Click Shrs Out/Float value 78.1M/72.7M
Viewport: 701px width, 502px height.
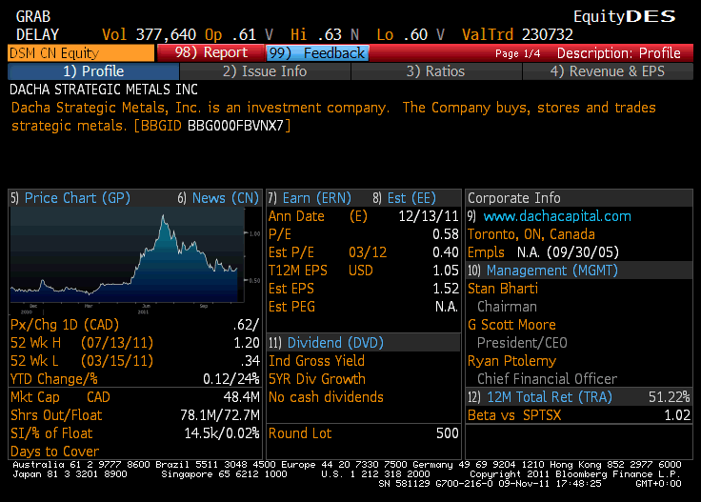220,415
